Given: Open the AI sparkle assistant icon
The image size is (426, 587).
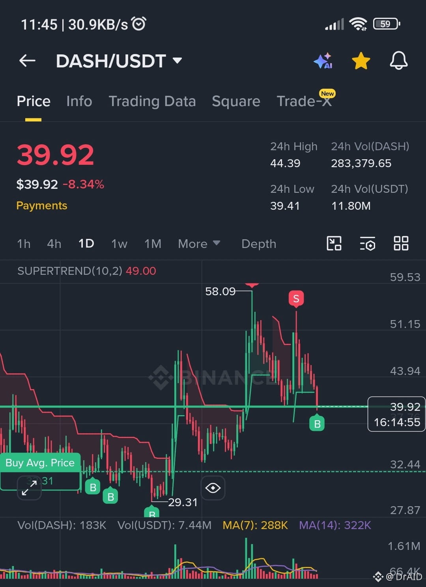Looking at the screenshot, I should pos(323,61).
